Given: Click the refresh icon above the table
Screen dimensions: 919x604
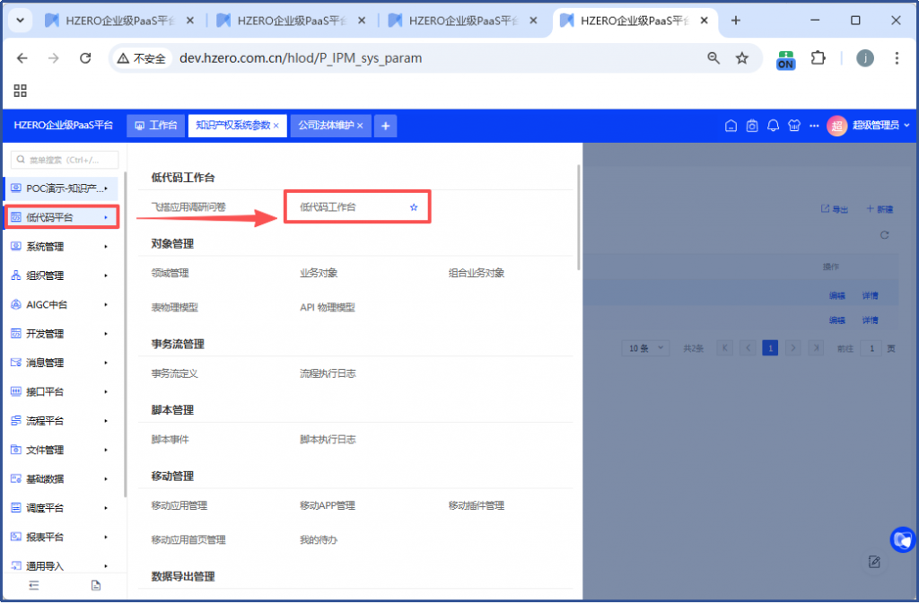Looking at the screenshot, I should click(x=884, y=235).
